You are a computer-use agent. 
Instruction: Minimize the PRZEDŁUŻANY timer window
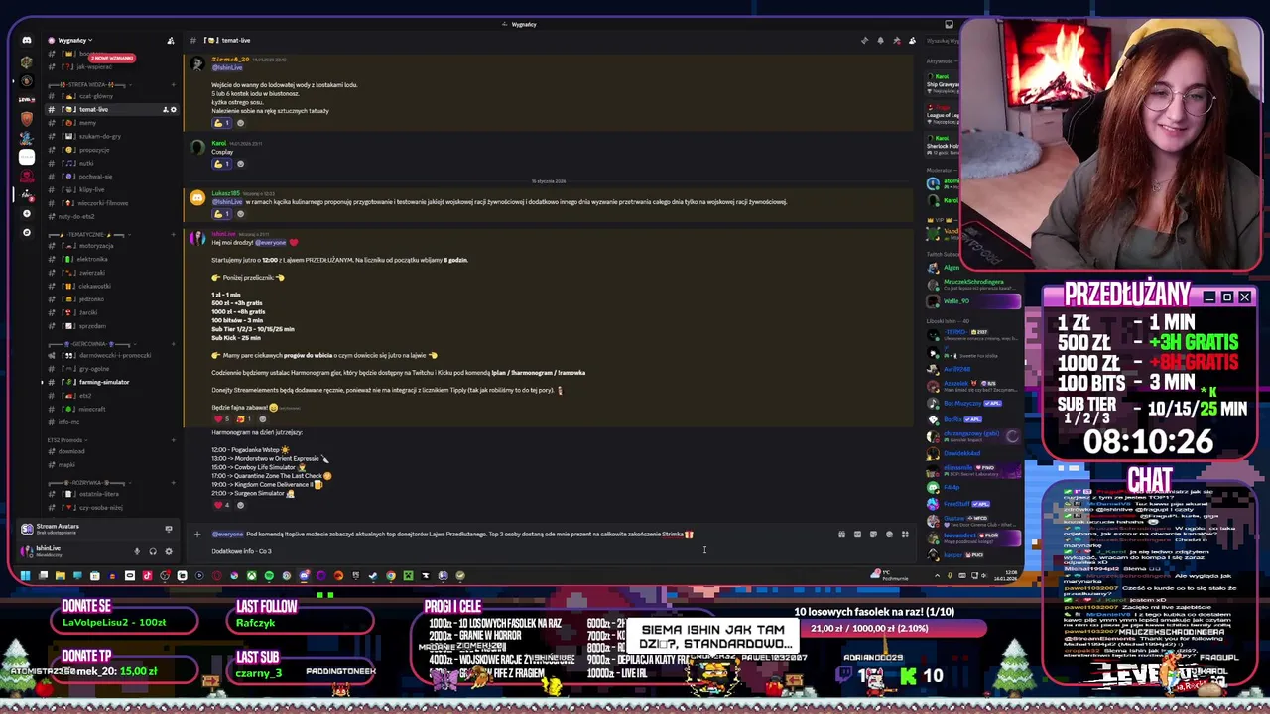click(1208, 297)
